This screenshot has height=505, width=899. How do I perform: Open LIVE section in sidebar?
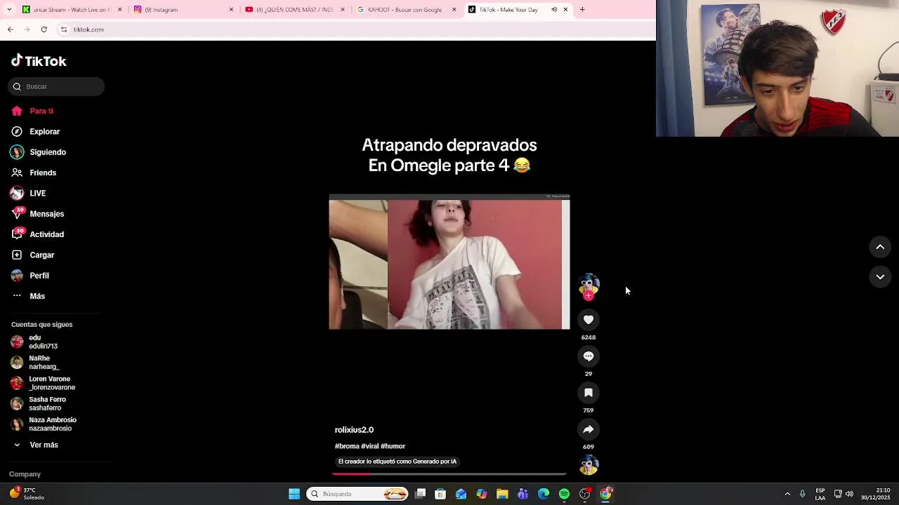coord(28,193)
